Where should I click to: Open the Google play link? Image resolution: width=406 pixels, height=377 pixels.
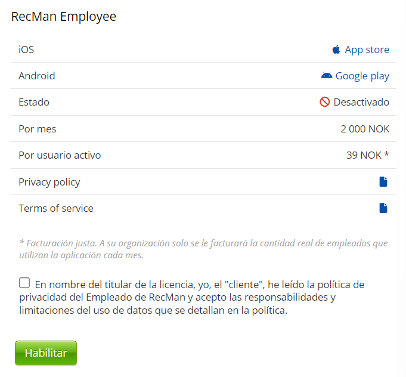click(x=362, y=76)
